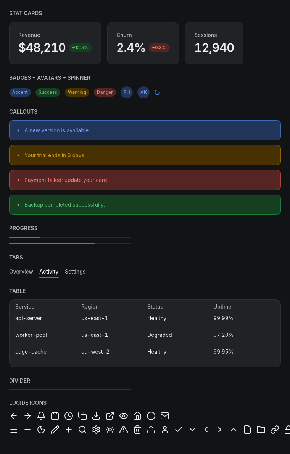Click the Churn stat card

(143, 43)
